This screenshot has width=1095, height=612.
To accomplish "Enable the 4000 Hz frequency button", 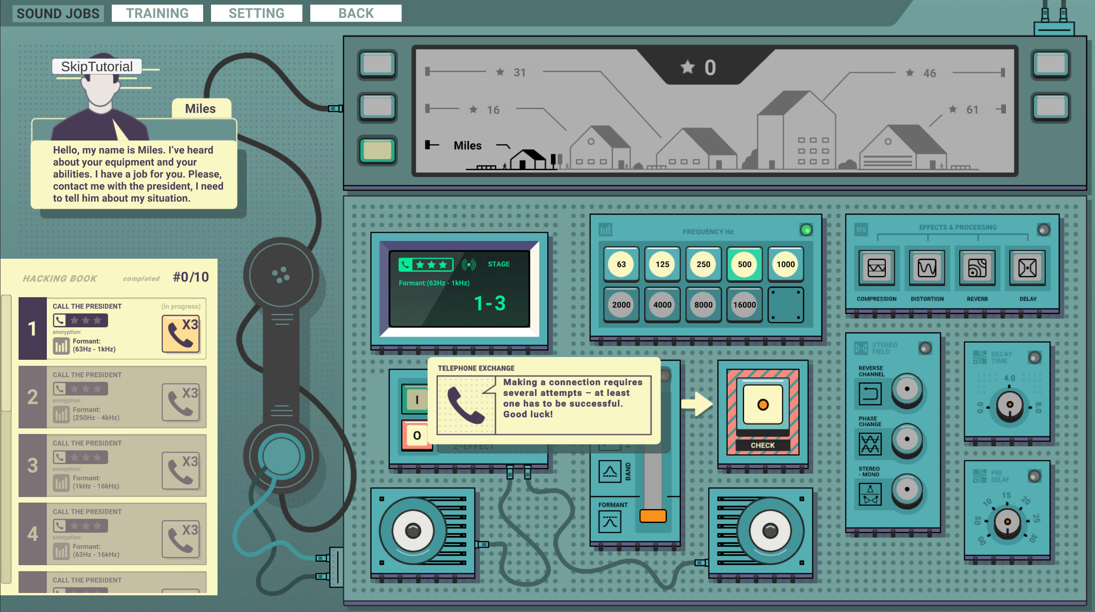I will (662, 305).
